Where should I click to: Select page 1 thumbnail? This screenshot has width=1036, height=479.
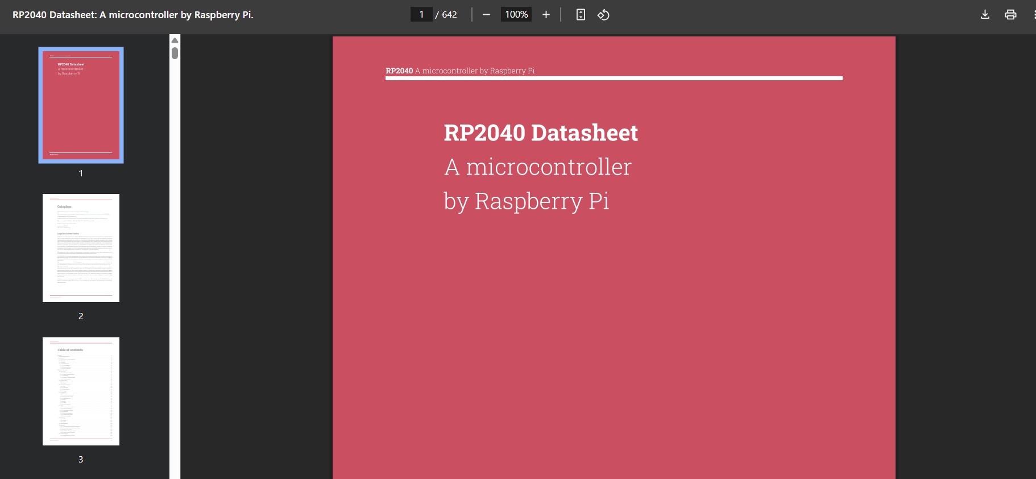point(81,105)
